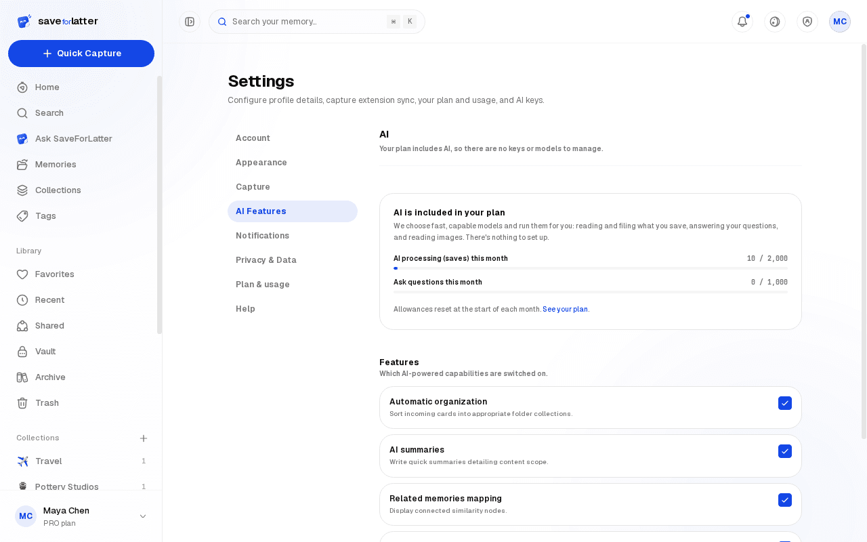Viewport: 867px width, 542px height.
Task: Open the Trash
Action: pos(81,403)
